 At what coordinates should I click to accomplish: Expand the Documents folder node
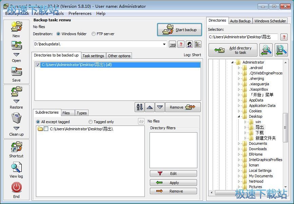(x=239, y=143)
